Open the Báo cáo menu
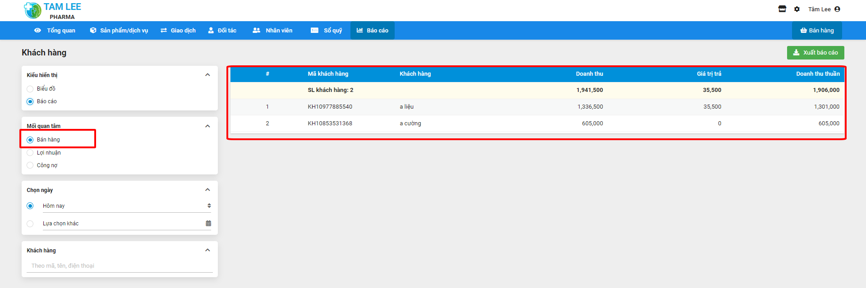 tap(373, 30)
